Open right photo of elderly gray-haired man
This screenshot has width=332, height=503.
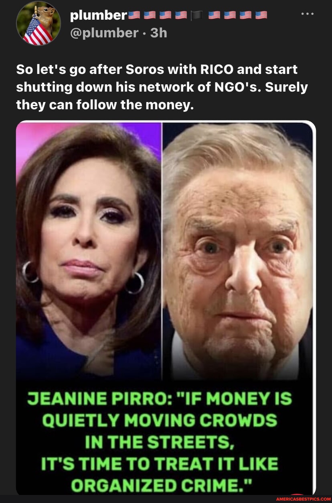tap(237, 251)
